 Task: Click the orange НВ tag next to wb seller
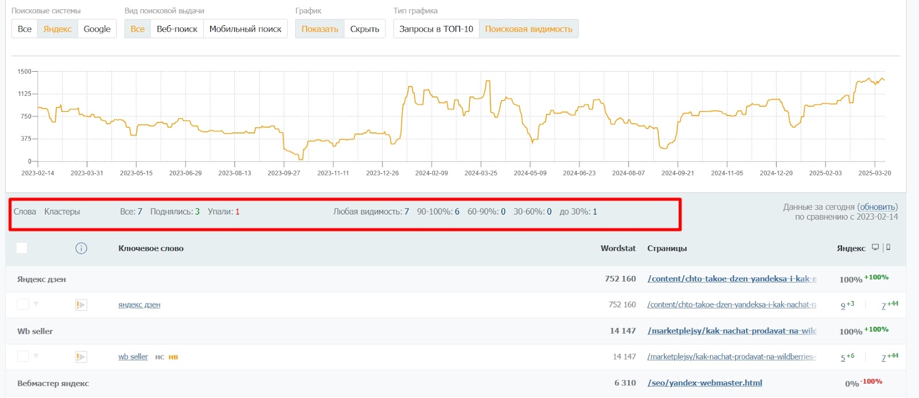pos(173,357)
